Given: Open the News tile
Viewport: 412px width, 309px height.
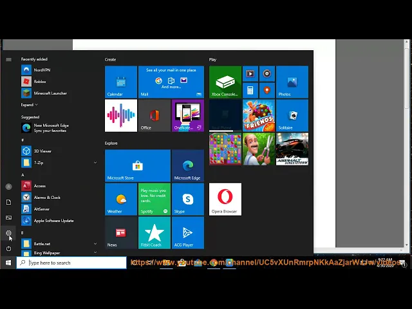Looking at the screenshot, I should point(121,233).
